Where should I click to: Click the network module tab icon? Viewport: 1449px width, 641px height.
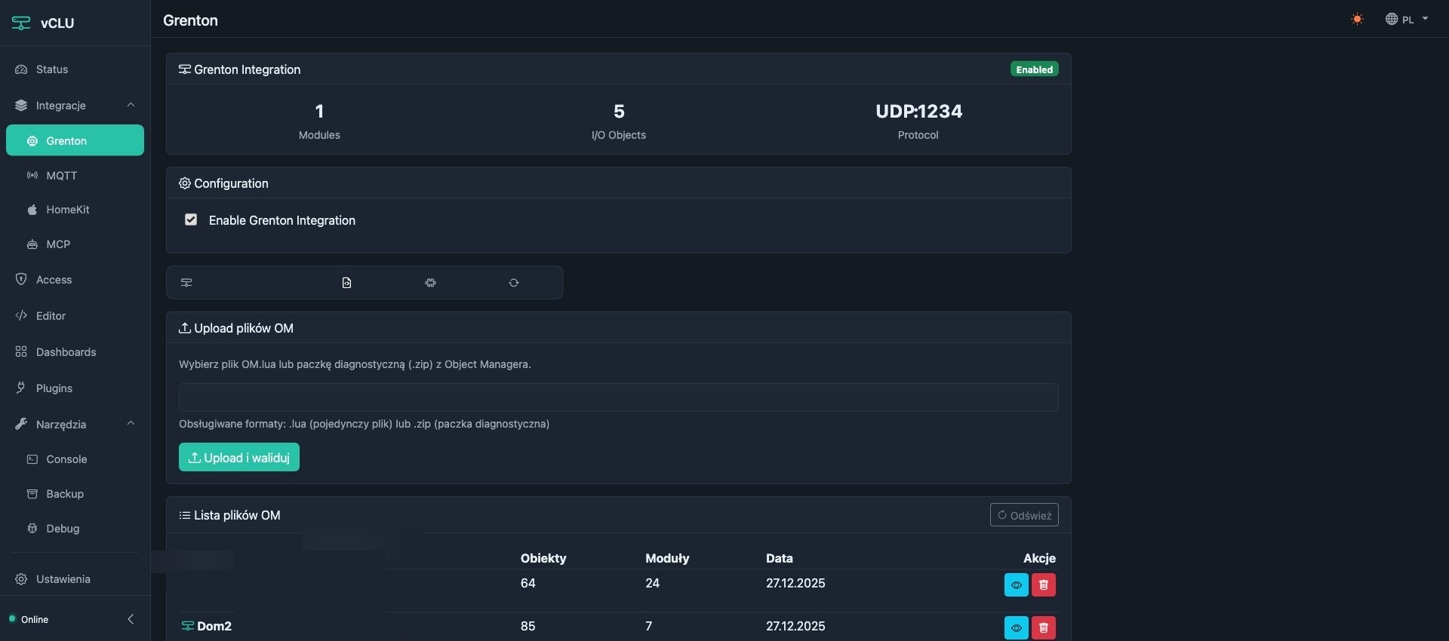pyautogui.click(x=186, y=283)
